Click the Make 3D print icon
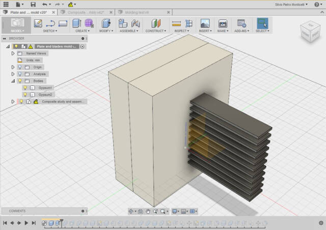 (x=223, y=23)
